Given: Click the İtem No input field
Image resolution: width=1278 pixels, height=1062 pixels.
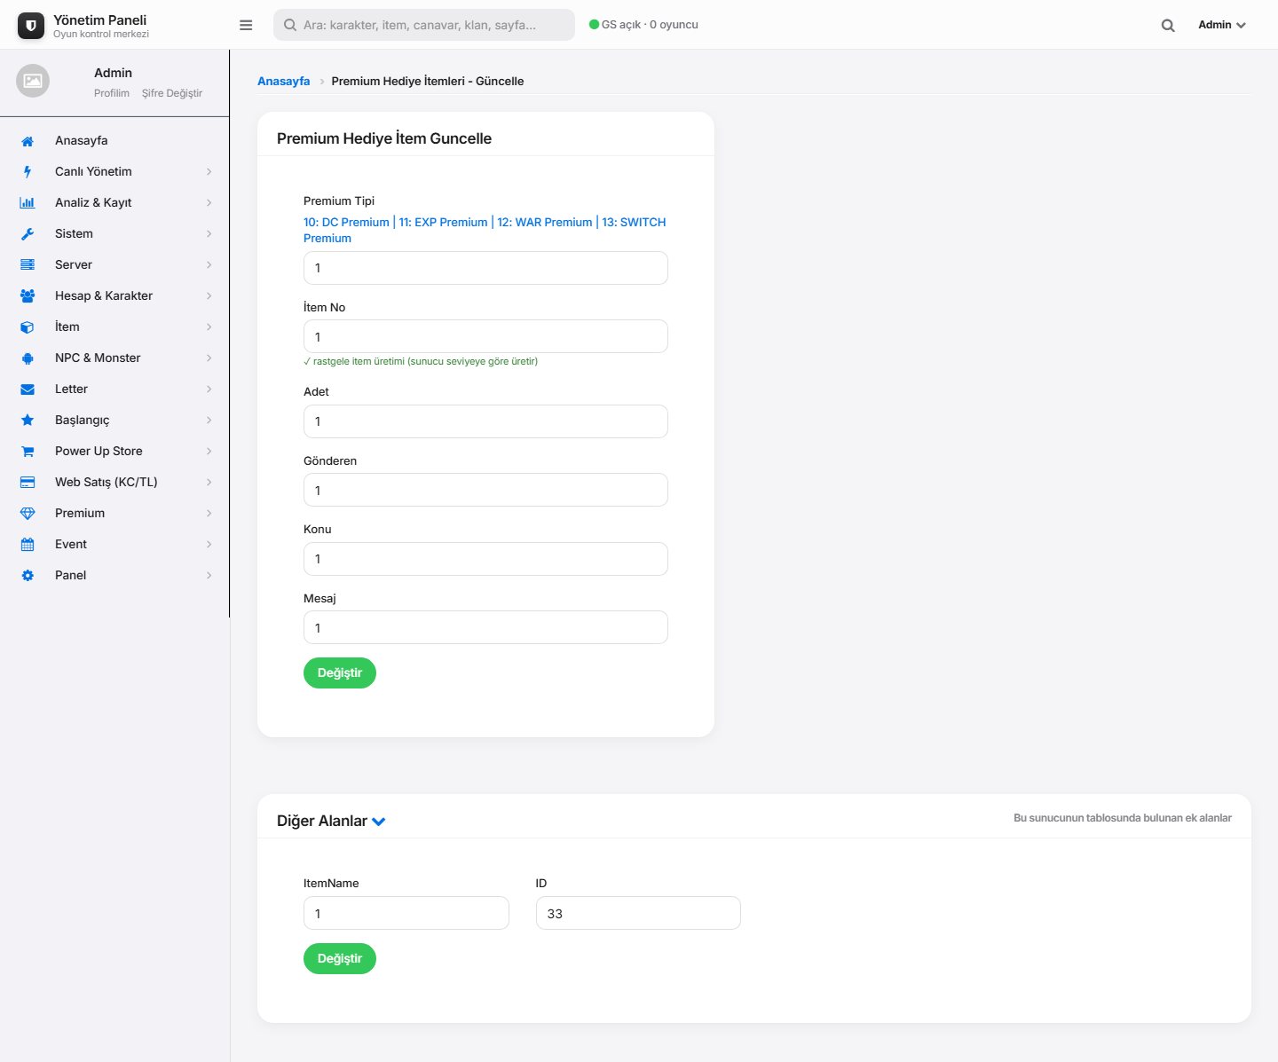Looking at the screenshot, I should [x=485, y=337].
